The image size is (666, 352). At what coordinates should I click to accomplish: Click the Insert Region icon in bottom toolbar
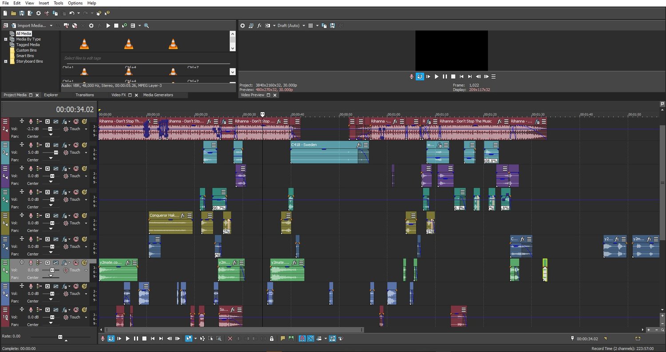click(x=291, y=338)
